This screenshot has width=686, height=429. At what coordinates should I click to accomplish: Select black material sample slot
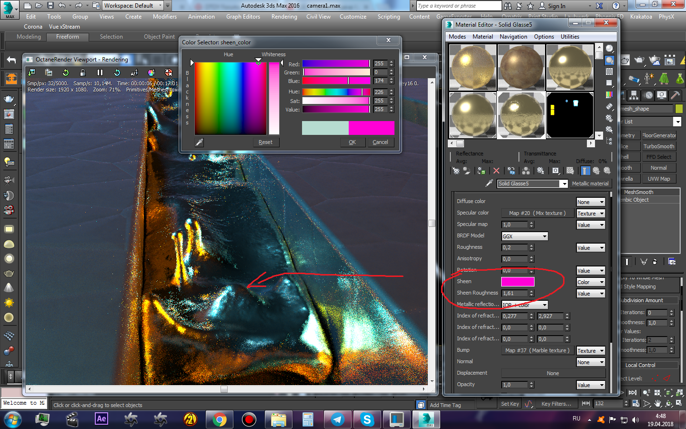click(x=570, y=115)
